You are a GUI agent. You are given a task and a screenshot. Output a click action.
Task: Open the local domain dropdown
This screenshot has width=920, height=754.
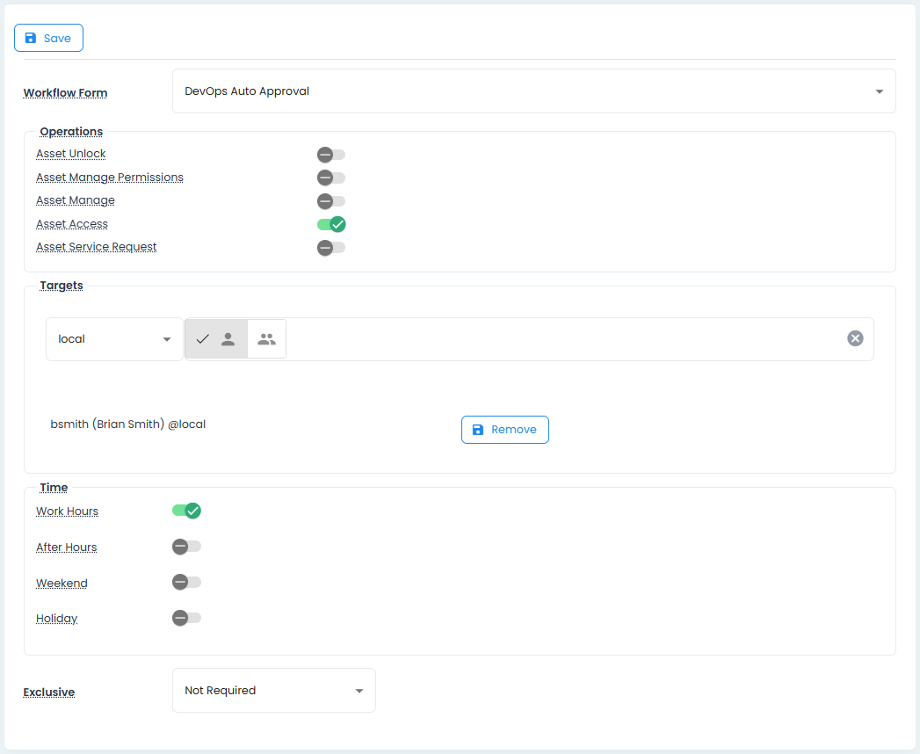[114, 339]
